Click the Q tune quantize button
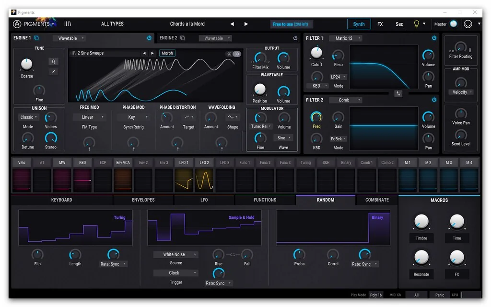The height and width of the screenshot is (307, 491). click(53, 62)
